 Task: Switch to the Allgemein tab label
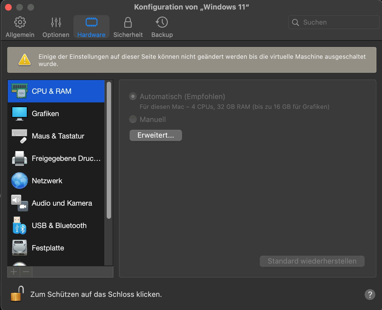tap(20, 35)
